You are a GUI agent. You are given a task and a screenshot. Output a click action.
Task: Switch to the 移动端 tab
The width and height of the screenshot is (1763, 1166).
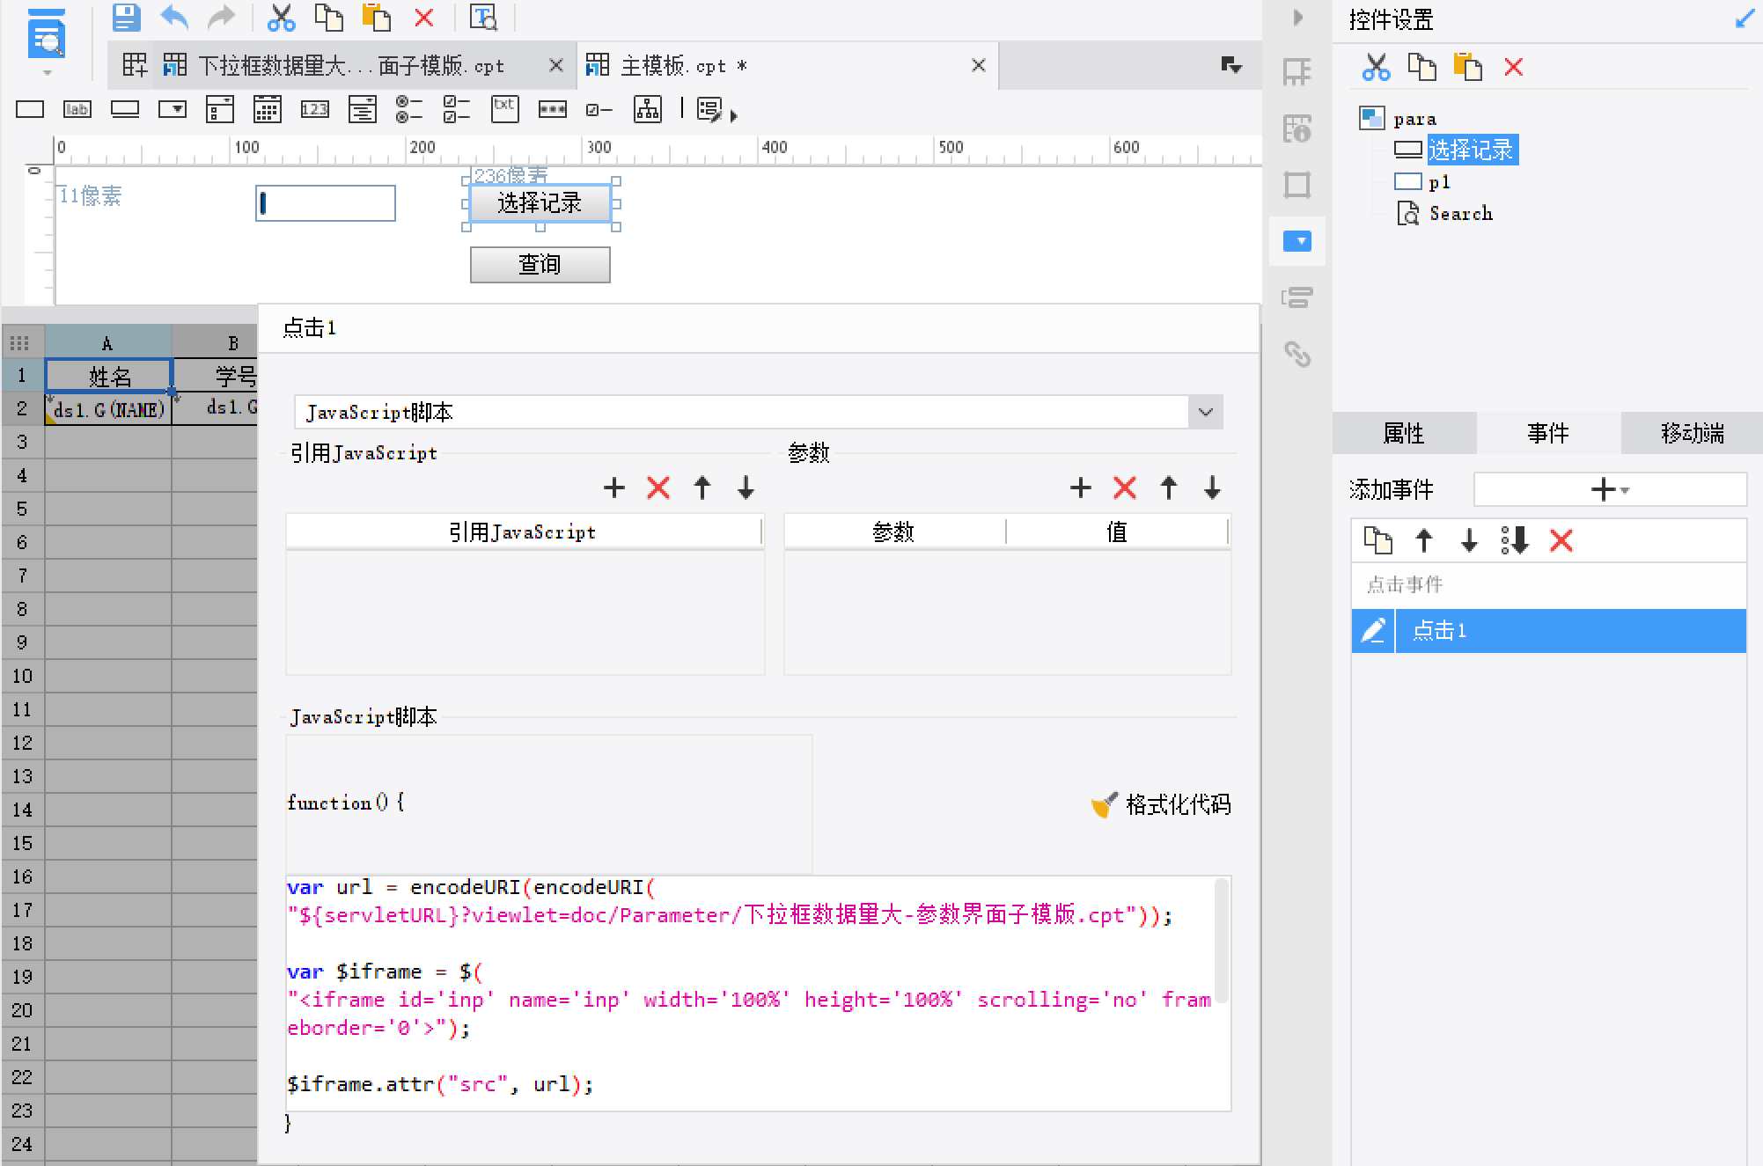[1692, 433]
